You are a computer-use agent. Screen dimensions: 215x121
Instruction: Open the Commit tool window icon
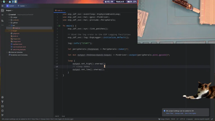(x=3, y=15)
